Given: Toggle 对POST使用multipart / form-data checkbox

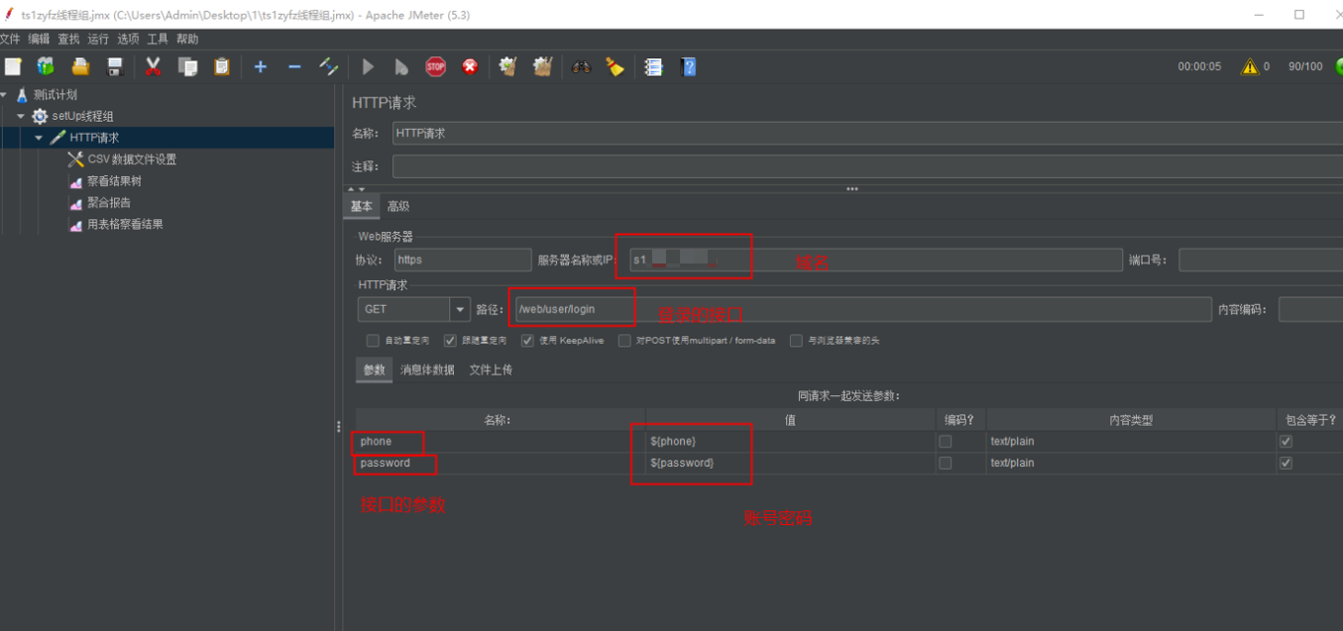Looking at the screenshot, I should pos(624,341).
